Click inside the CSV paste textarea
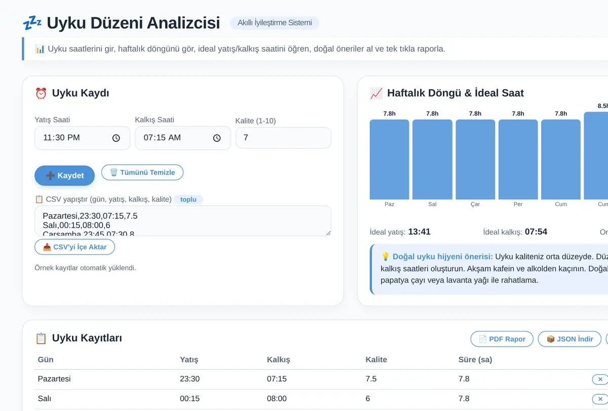This screenshot has width=608, height=411. point(183,220)
